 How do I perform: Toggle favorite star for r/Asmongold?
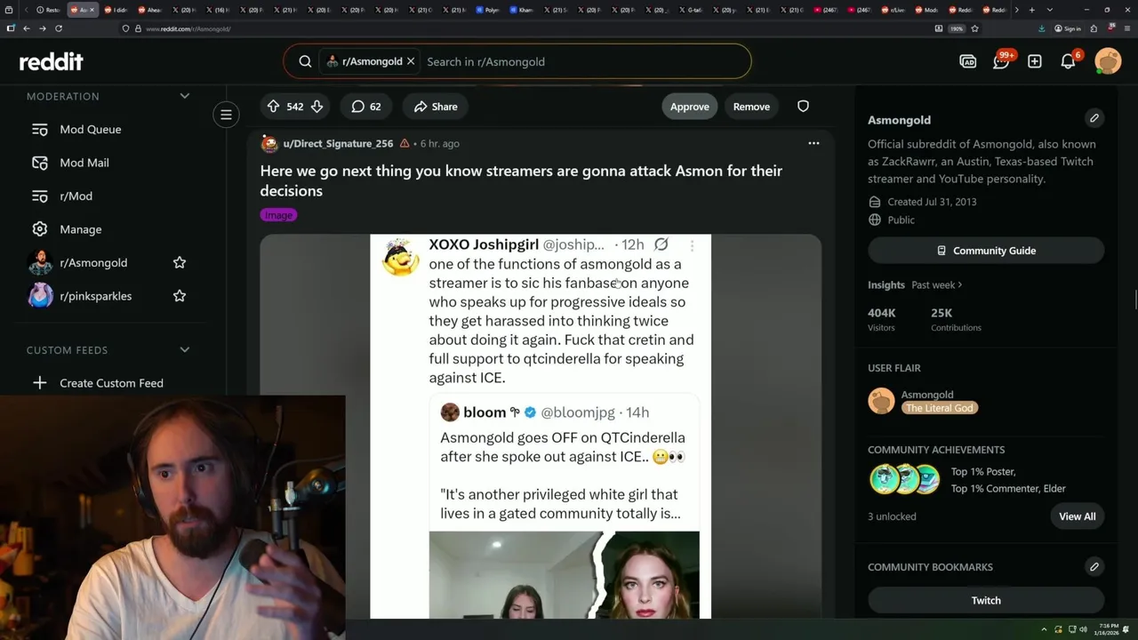click(x=180, y=262)
